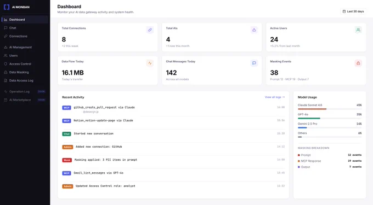373x205 pixels.
Task: Click the Claude Sonnet usage bar
Action: [x=330, y=109]
